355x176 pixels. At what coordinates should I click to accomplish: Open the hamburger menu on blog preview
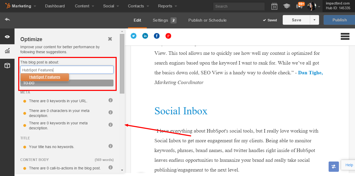coord(345,36)
